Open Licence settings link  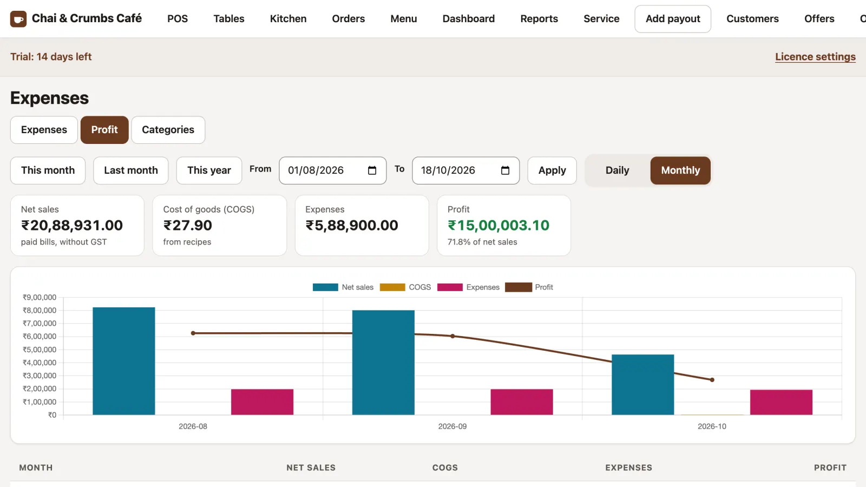[x=815, y=57]
